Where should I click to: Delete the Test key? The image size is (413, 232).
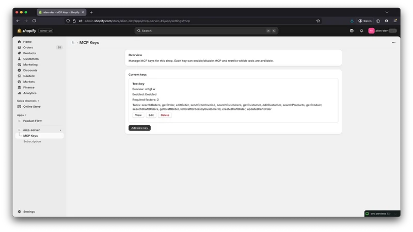click(165, 115)
